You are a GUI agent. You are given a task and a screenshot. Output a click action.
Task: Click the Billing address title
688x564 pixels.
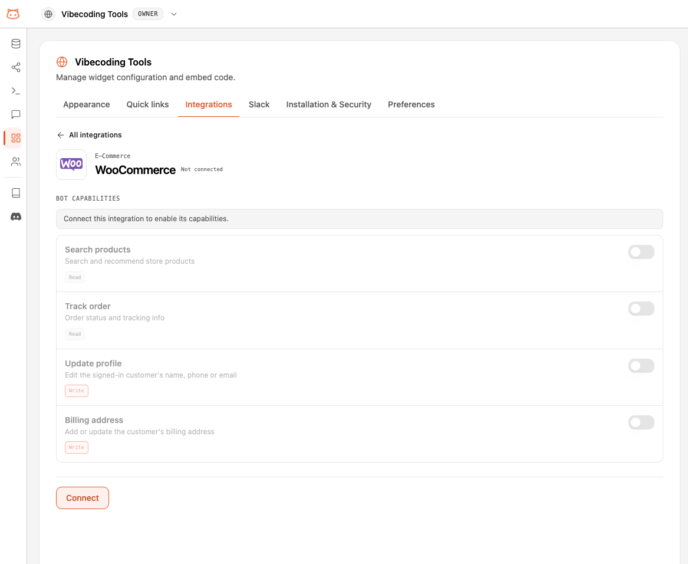coord(94,420)
